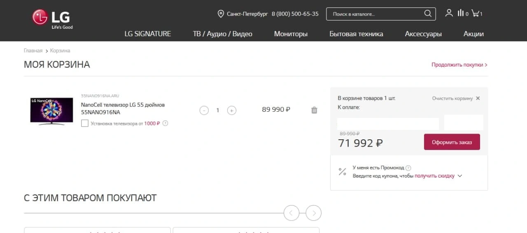The width and height of the screenshot is (527, 233).
Task: Click the Корзина breadcrumb text
Action: pyautogui.click(x=60, y=51)
